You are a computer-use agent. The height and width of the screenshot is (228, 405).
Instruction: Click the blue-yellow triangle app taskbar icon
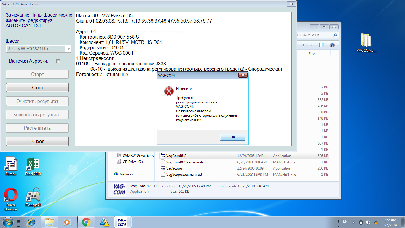coord(104,222)
